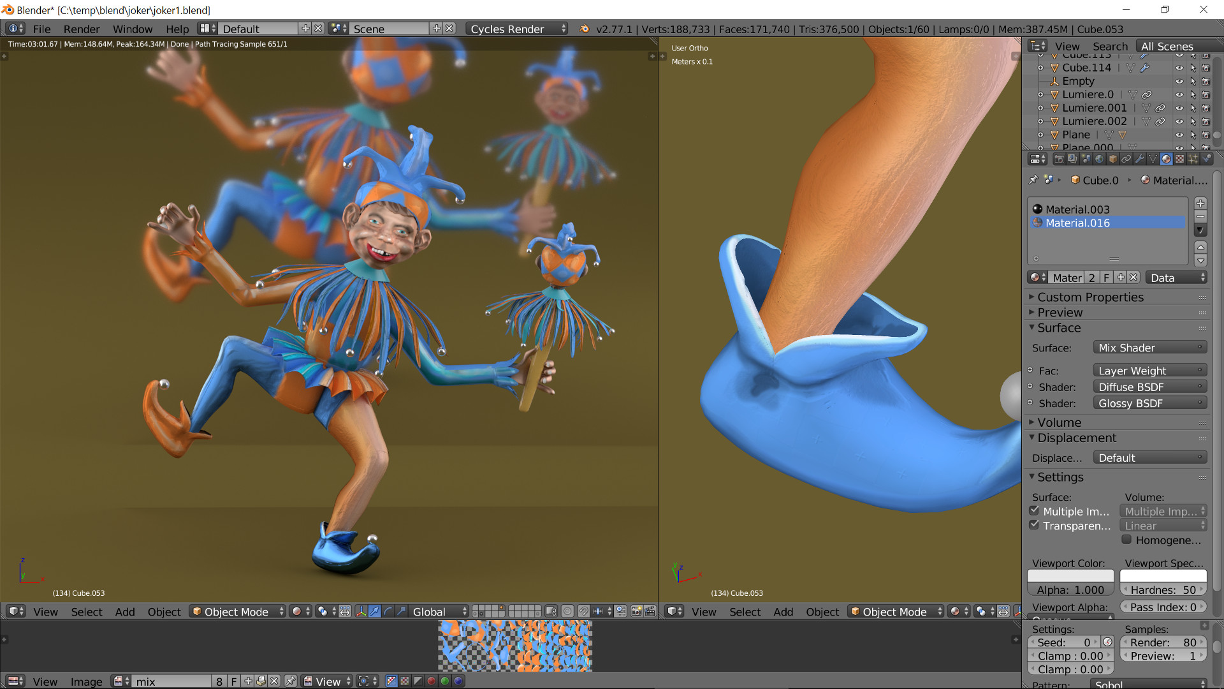This screenshot has height=689, width=1224.
Task: Click Diffuse BSDF shader button
Action: [x=1149, y=387]
